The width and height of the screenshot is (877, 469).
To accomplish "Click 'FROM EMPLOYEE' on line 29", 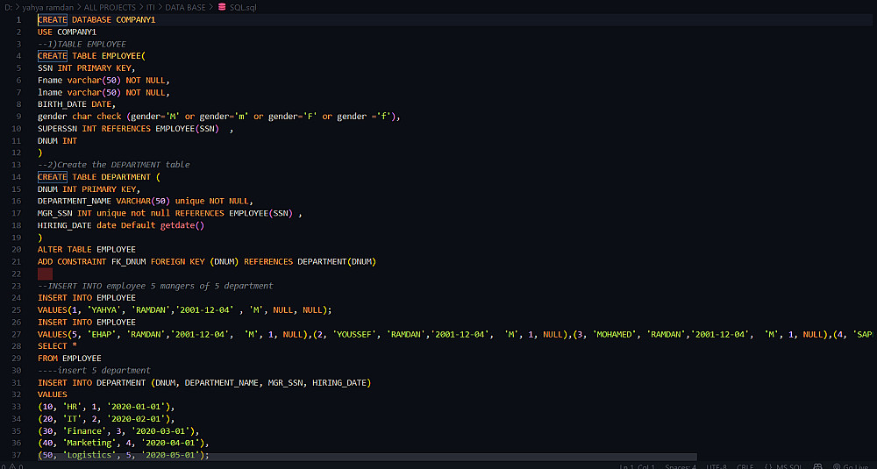I will [69, 359].
